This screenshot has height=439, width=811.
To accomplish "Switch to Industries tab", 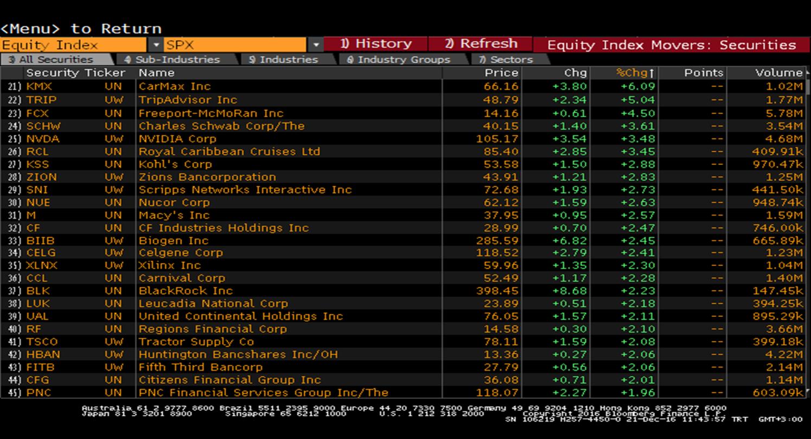I will pos(283,60).
